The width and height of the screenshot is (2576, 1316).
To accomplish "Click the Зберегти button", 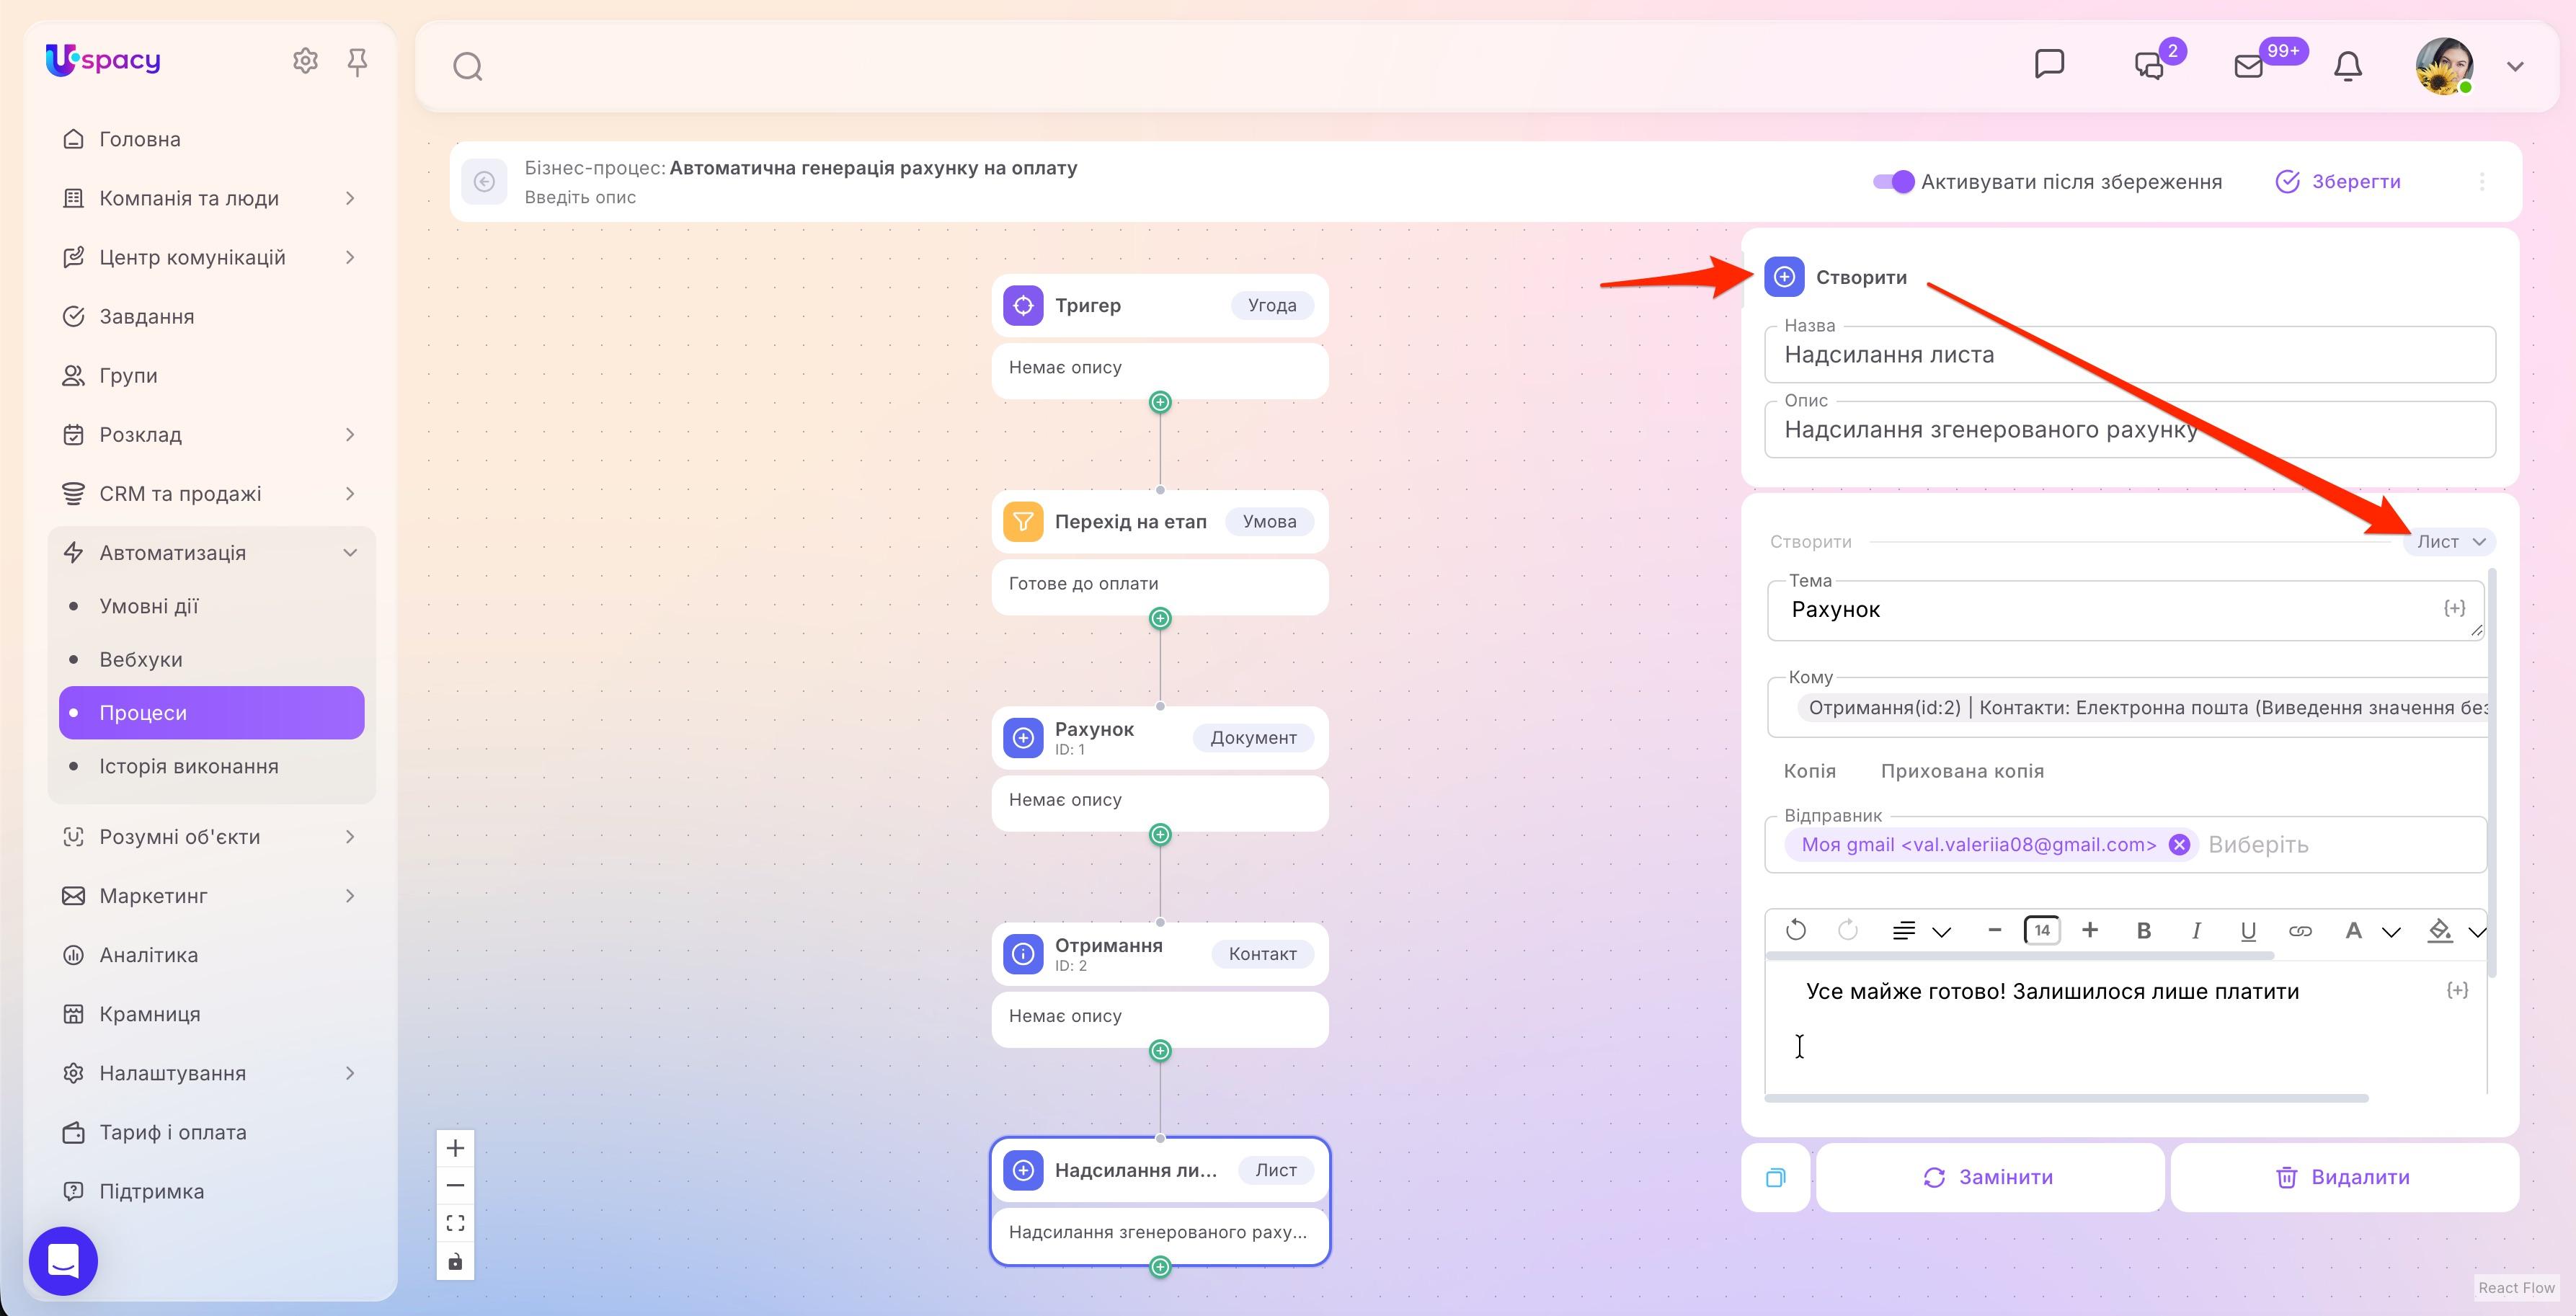I will pos(2337,182).
